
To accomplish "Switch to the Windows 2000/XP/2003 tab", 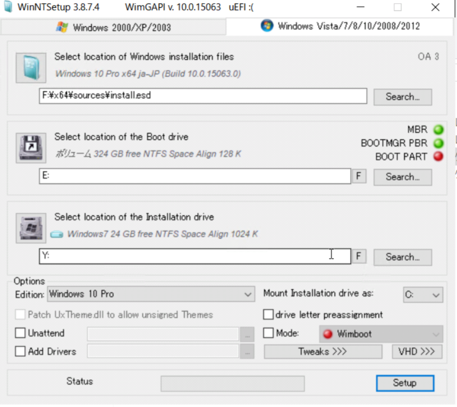I will [x=114, y=27].
